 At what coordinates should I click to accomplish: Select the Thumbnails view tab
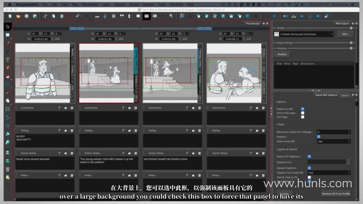click(x=252, y=23)
